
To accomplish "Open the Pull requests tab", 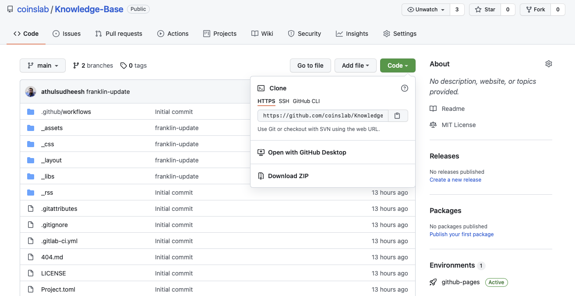I will tap(119, 34).
